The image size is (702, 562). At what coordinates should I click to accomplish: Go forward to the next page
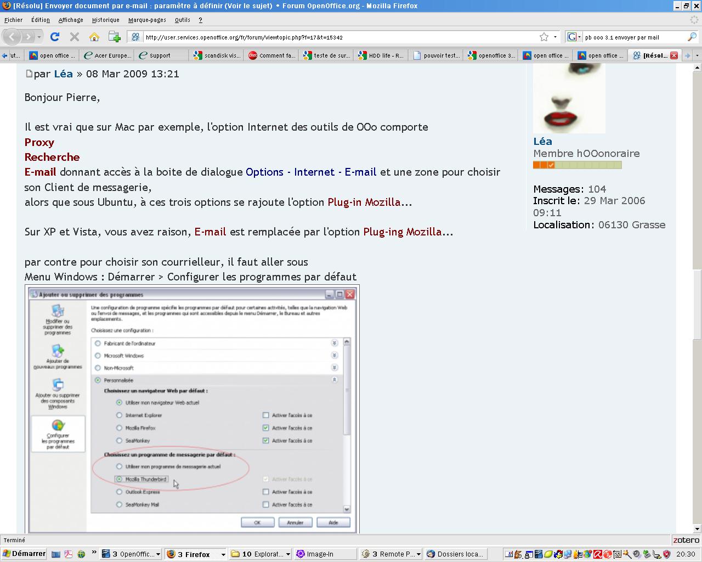[27, 37]
